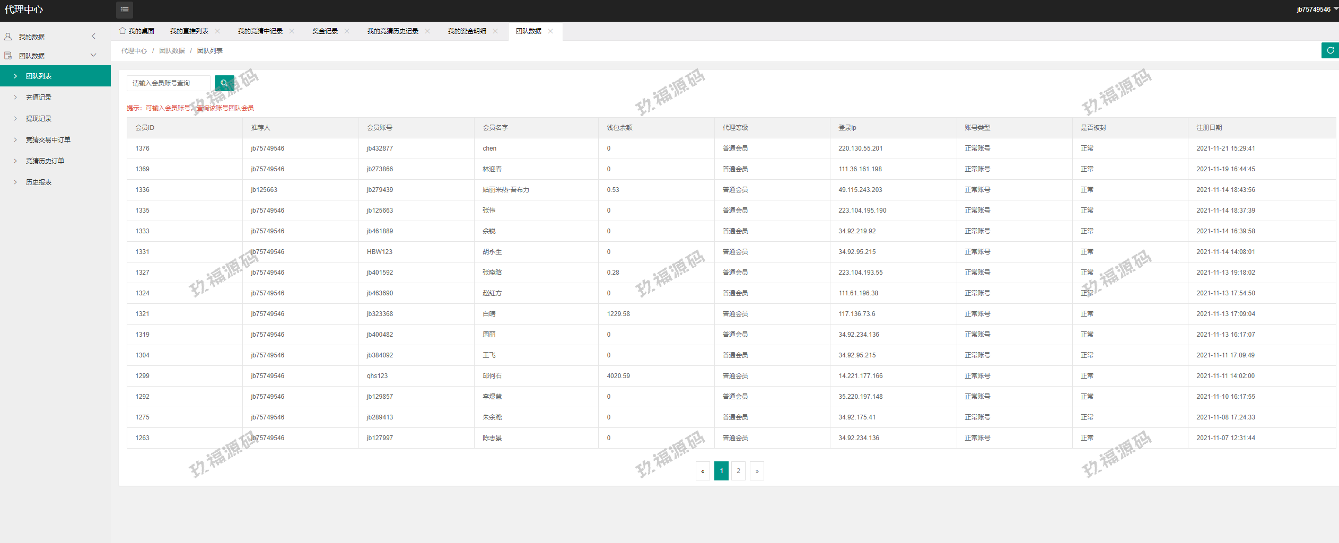This screenshot has width=1339, height=543.
Task: Close the 团队数据 tab
Action: [550, 31]
